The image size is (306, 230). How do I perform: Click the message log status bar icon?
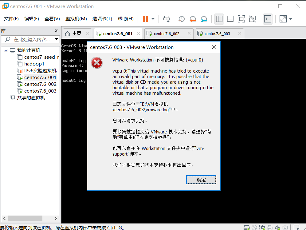(296, 228)
